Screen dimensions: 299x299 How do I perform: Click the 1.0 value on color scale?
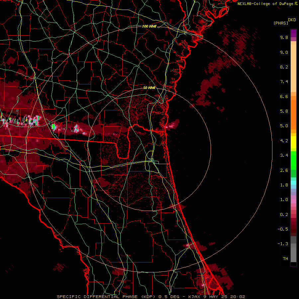point(284,200)
